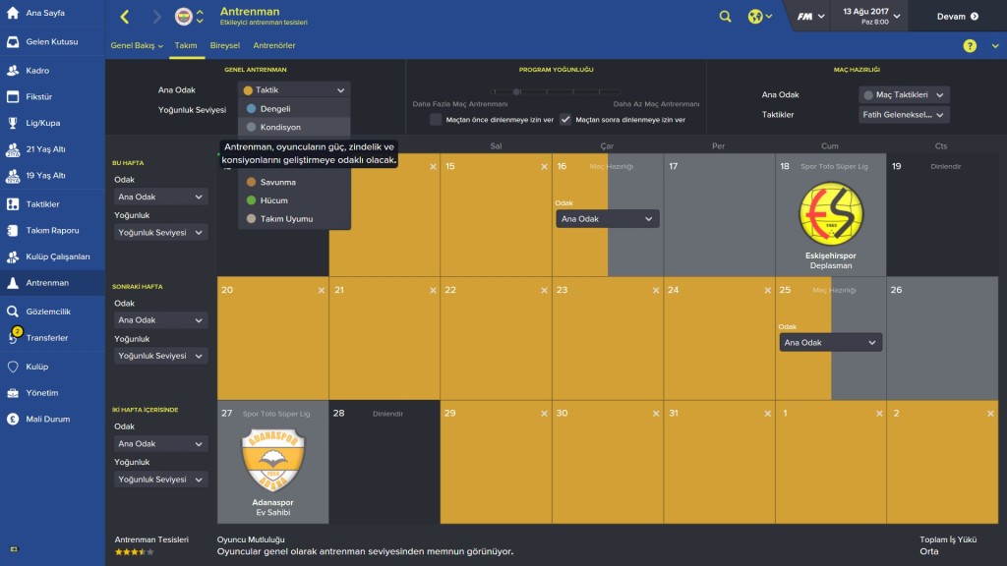This screenshot has width=1007, height=566.
Task: Expand the header chevron under help
Action: pyautogui.click(x=995, y=46)
